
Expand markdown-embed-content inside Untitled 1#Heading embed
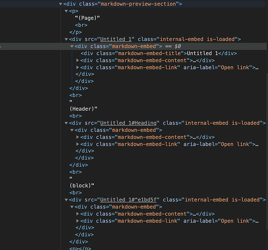78,137
